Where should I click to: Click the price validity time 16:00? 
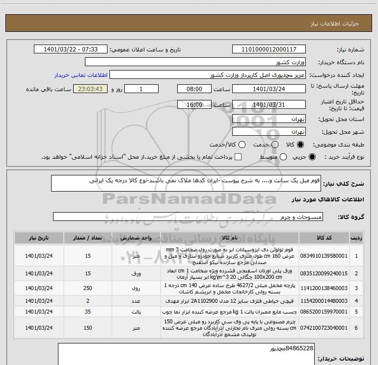[x=194, y=104]
